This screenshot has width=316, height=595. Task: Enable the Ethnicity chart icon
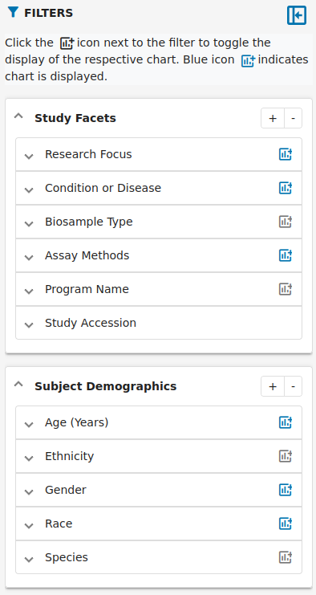286,456
